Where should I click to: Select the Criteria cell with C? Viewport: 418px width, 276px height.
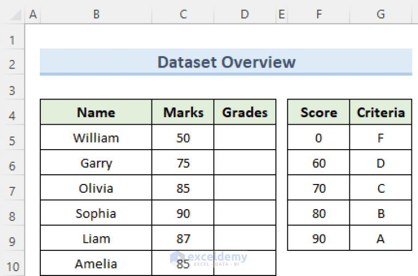pos(381,188)
